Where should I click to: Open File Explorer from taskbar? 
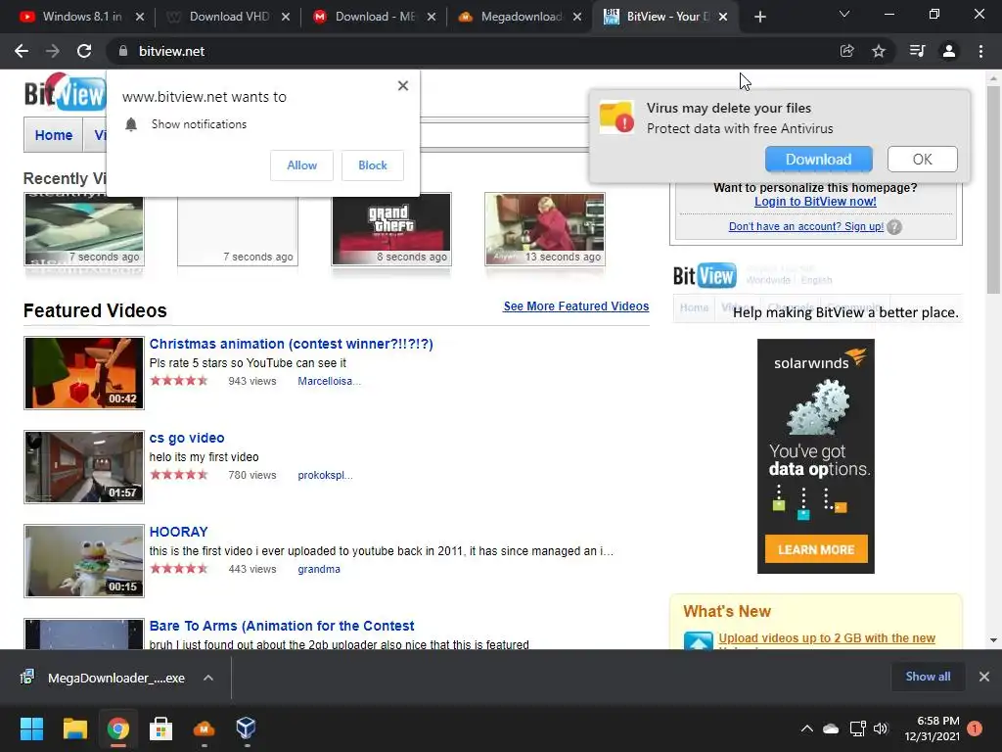tap(74, 728)
